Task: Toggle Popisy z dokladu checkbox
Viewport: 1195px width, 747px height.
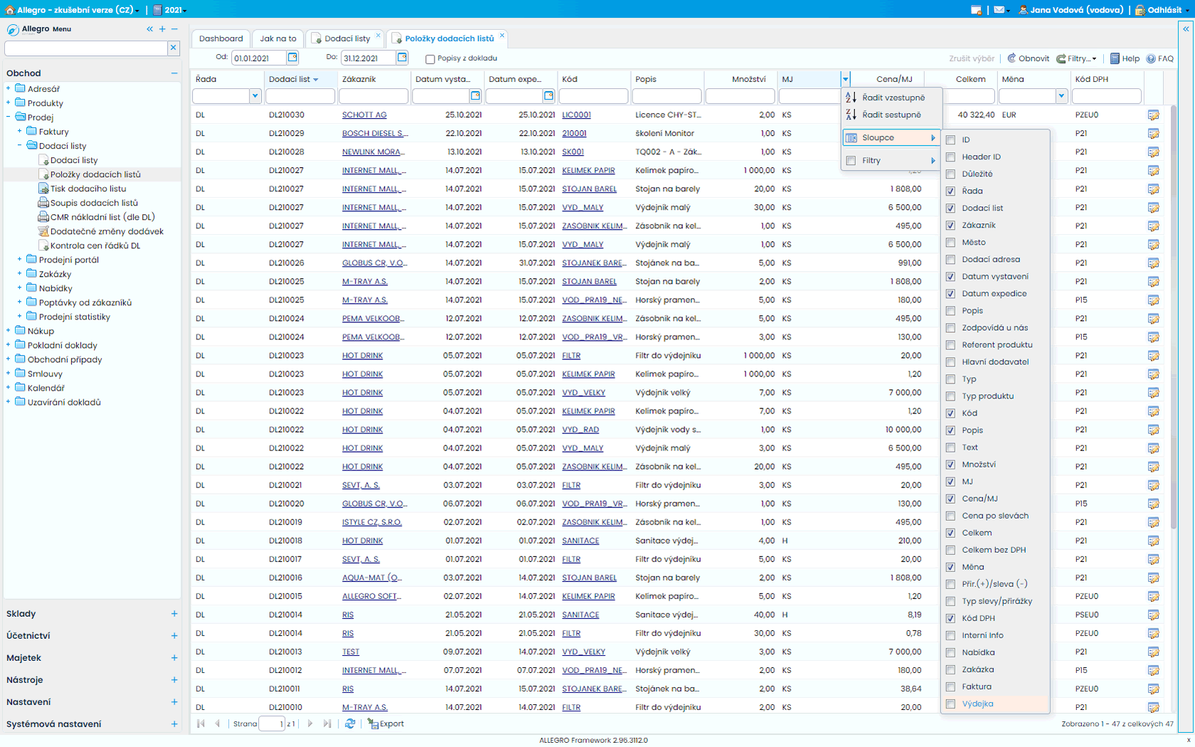Action: pyautogui.click(x=430, y=59)
